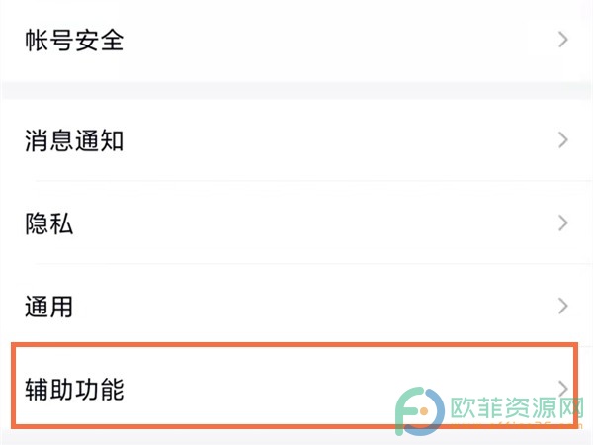This screenshot has height=445, width=593.
Task: Open the 帐号安全 settings entry
Action: [x=296, y=40]
